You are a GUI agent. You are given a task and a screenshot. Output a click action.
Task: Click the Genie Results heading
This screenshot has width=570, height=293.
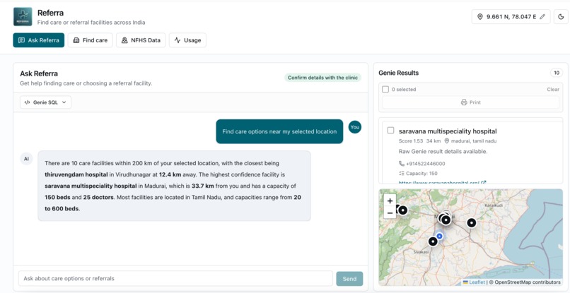(398, 73)
